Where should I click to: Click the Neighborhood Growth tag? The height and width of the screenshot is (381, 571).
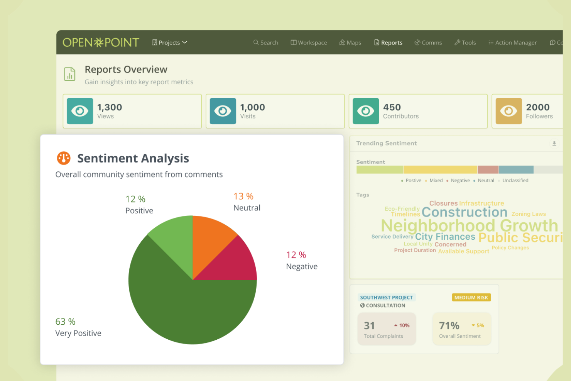(470, 225)
